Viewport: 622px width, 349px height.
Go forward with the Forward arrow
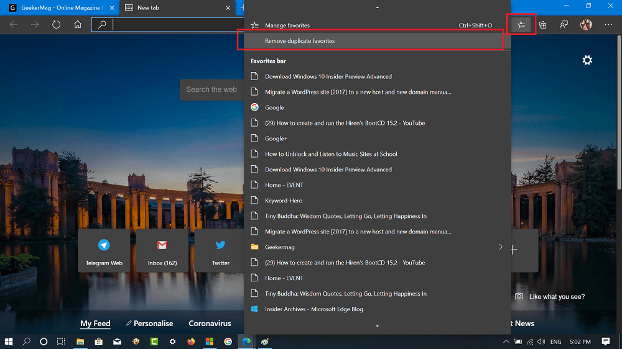[x=35, y=25]
